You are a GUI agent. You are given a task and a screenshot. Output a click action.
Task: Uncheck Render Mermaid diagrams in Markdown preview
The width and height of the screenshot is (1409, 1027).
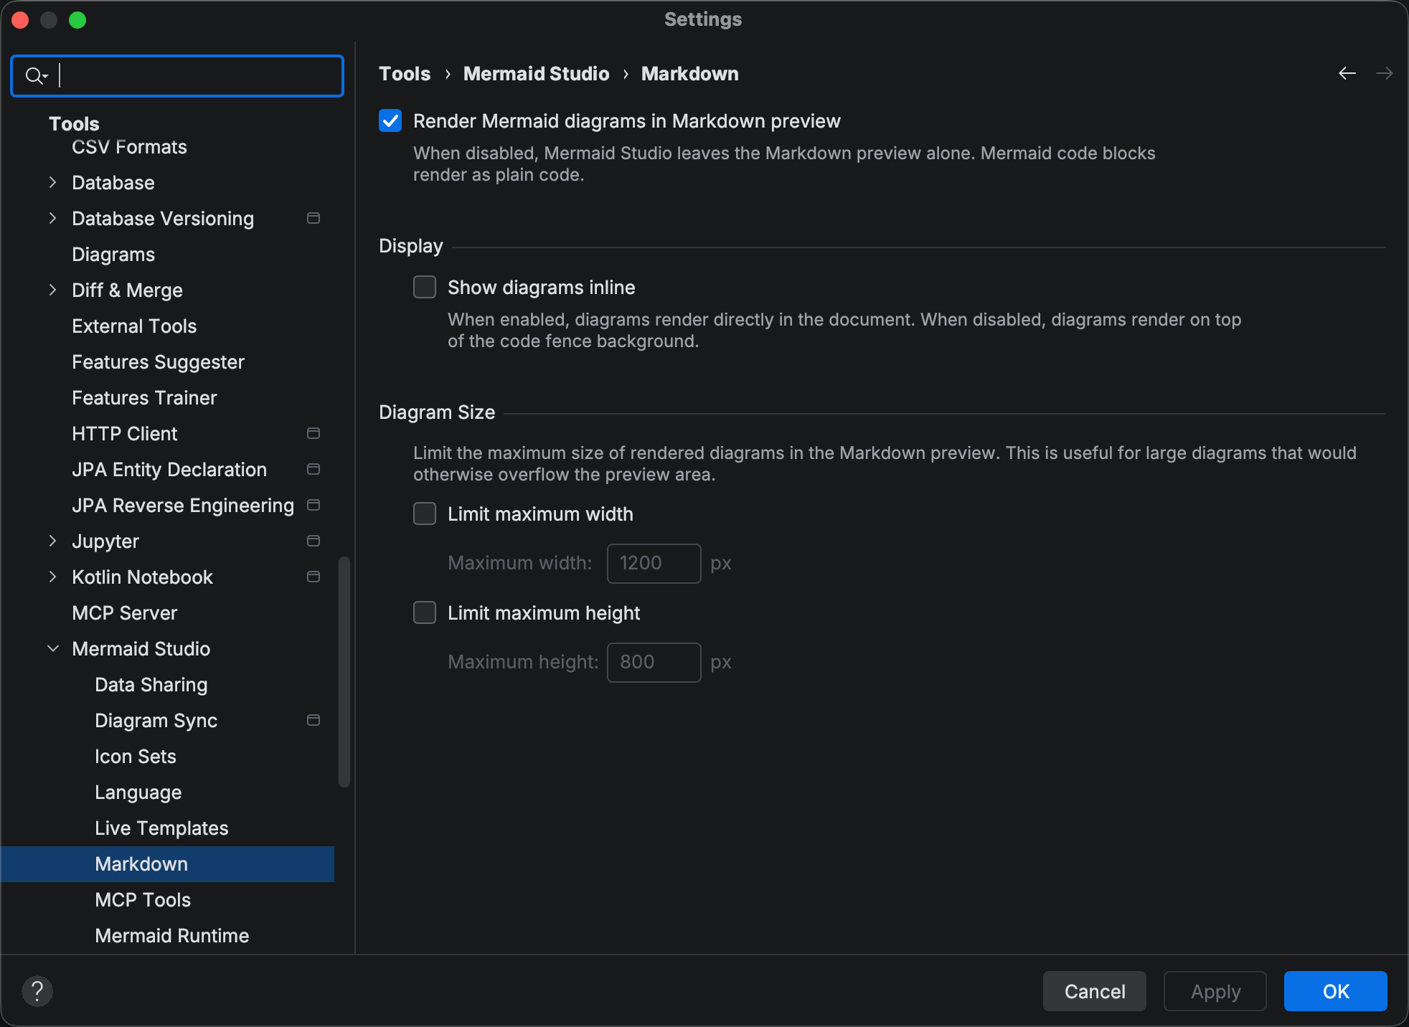[x=390, y=120]
